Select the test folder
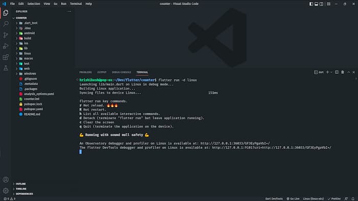 tap(27, 63)
